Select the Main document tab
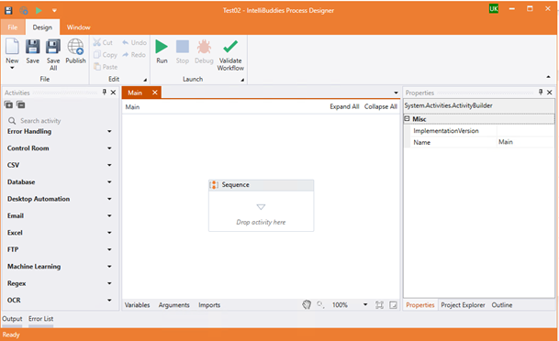Viewport: 559px width, 341px height. tap(135, 93)
